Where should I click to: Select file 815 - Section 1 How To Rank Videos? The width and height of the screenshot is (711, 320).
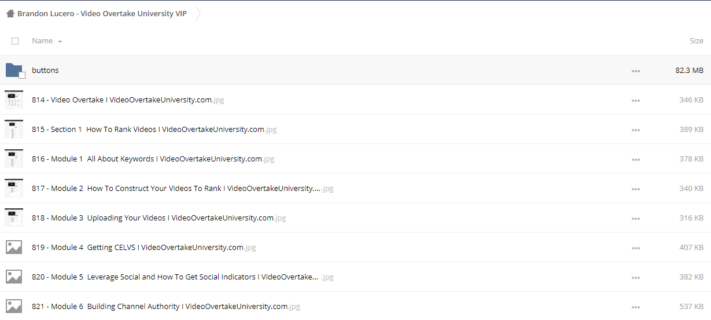pyautogui.click(x=154, y=129)
